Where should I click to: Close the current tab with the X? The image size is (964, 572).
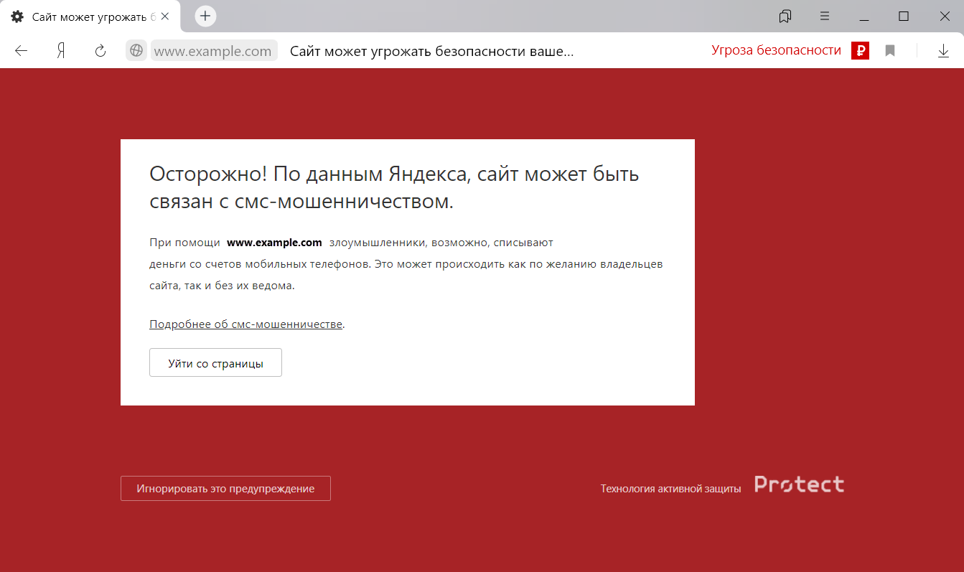click(x=165, y=17)
